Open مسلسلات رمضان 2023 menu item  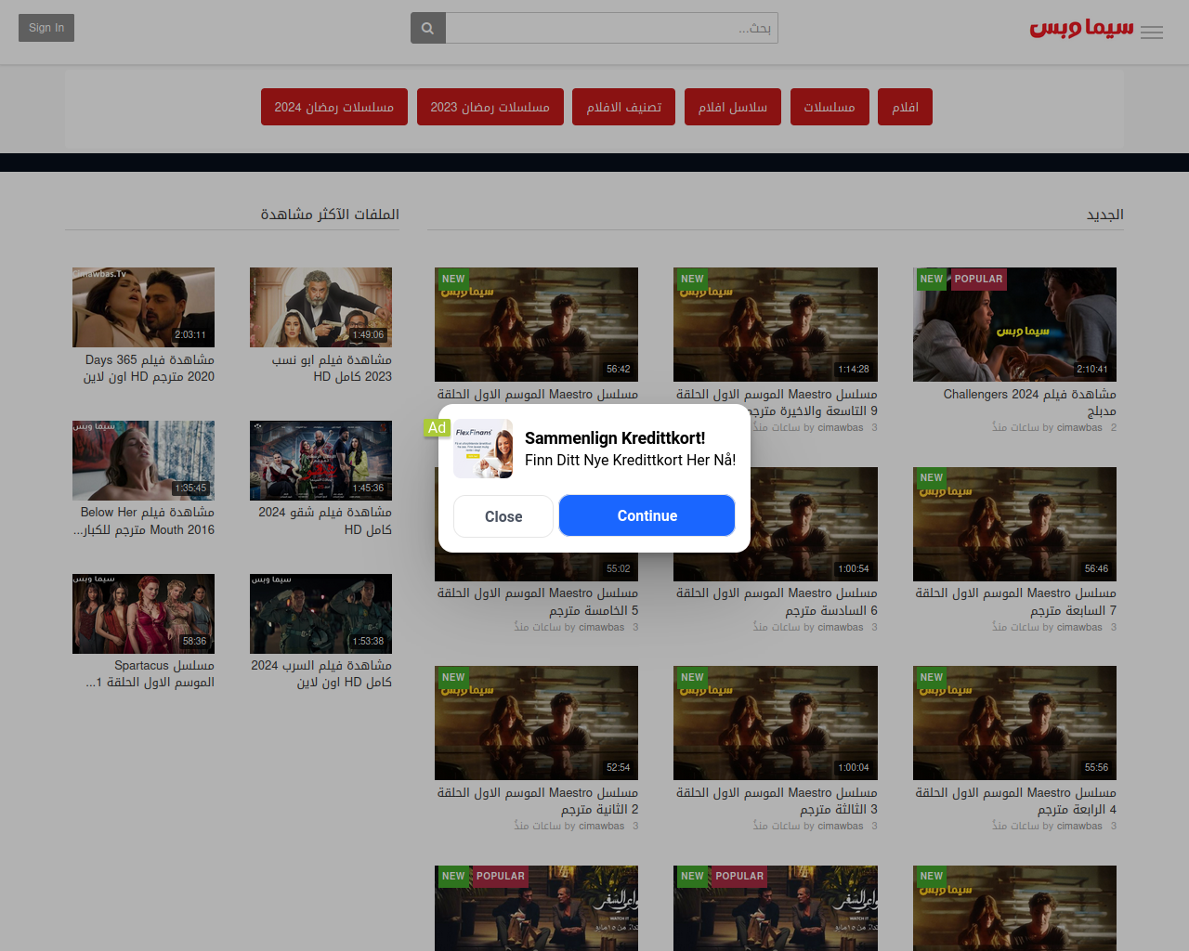[x=490, y=107]
